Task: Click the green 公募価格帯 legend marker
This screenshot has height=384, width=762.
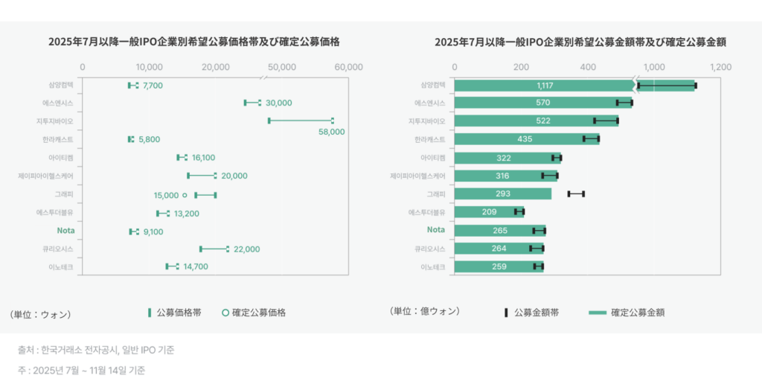Action: tap(149, 313)
